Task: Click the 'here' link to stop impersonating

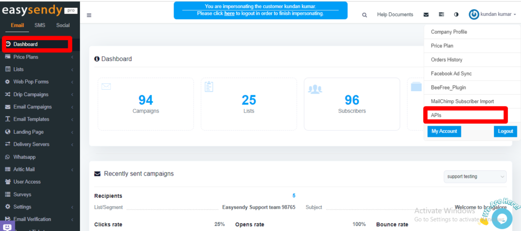Action: [229, 13]
